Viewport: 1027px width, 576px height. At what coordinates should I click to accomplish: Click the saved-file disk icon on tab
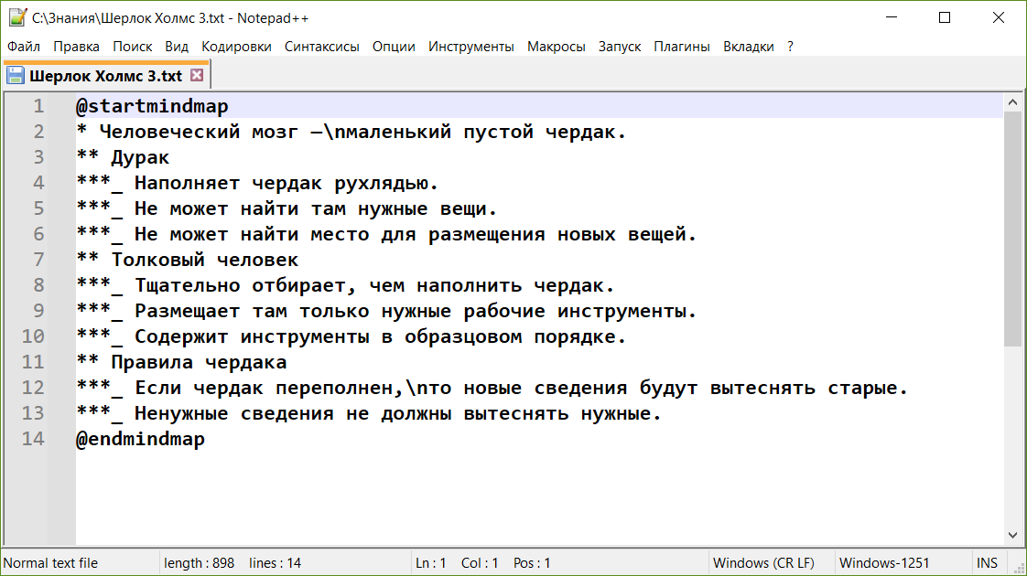click(16, 76)
